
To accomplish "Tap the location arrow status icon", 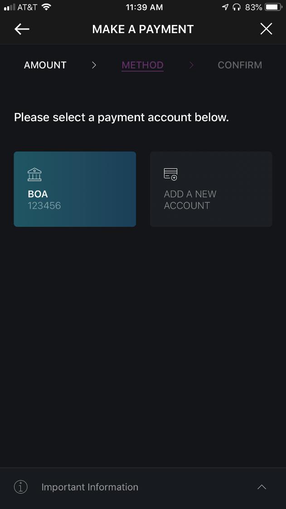I will (225, 7).
